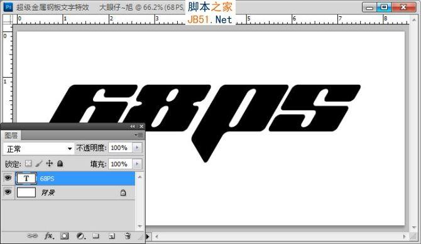The image size is (421, 244).
Task: Click layers panel scroll down arrow
Action: (x=139, y=226)
